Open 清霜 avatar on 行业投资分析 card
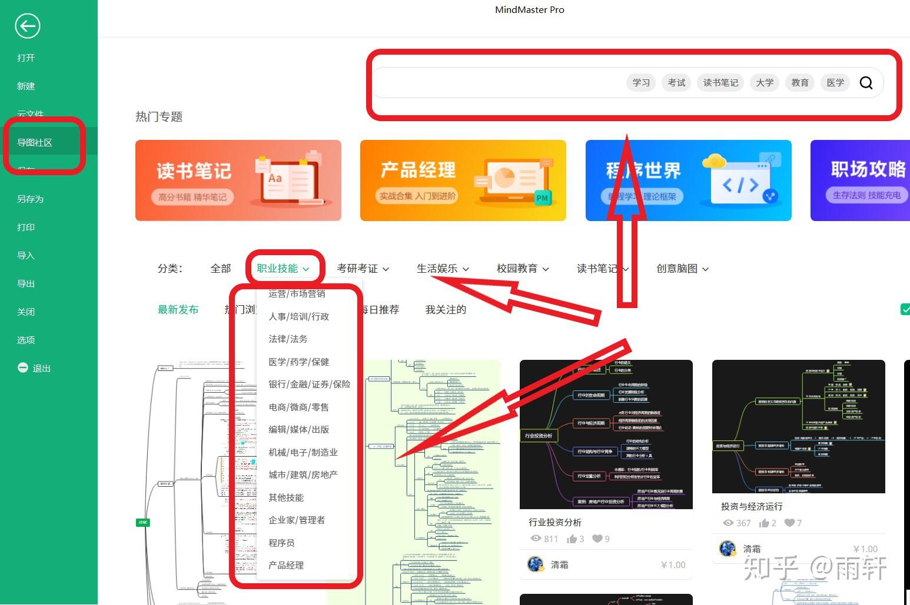This screenshot has width=910, height=605. click(x=536, y=564)
